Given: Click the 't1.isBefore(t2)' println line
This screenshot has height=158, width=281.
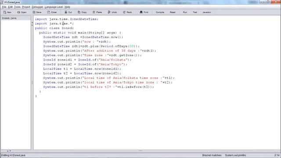Looking at the screenshot, I should click(98, 87).
